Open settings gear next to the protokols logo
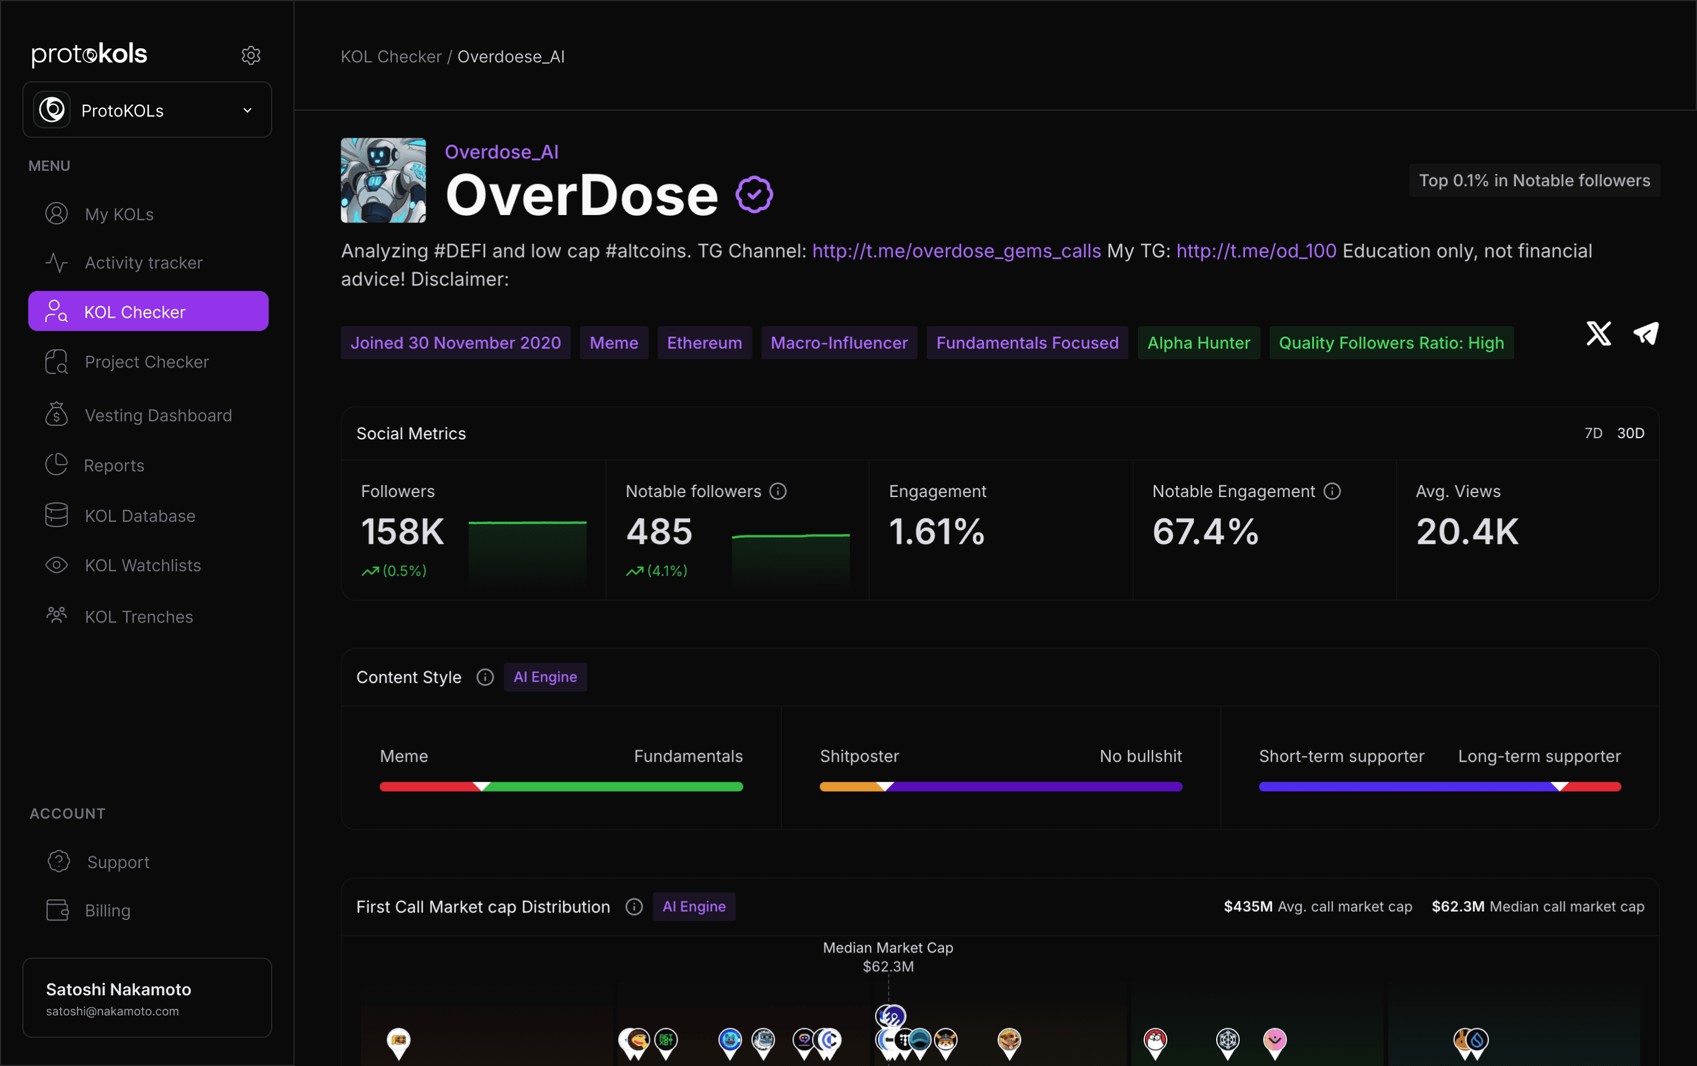 (x=251, y=55)
